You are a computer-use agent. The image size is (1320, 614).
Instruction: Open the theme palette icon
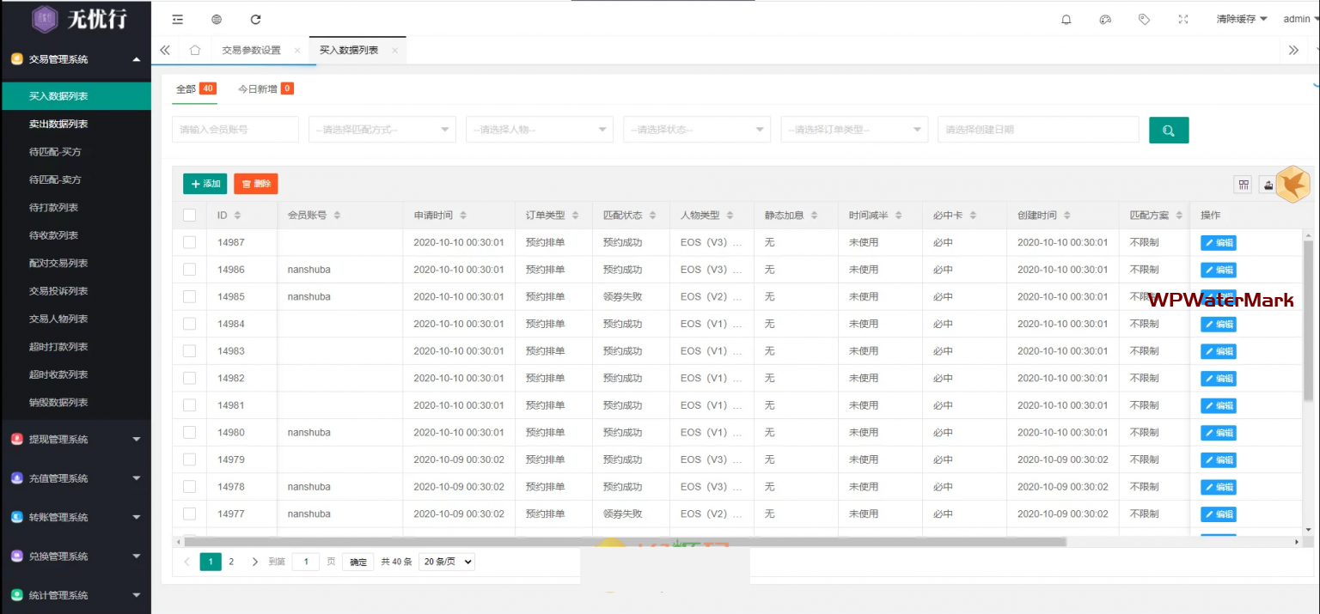(x=1105, y=19)
